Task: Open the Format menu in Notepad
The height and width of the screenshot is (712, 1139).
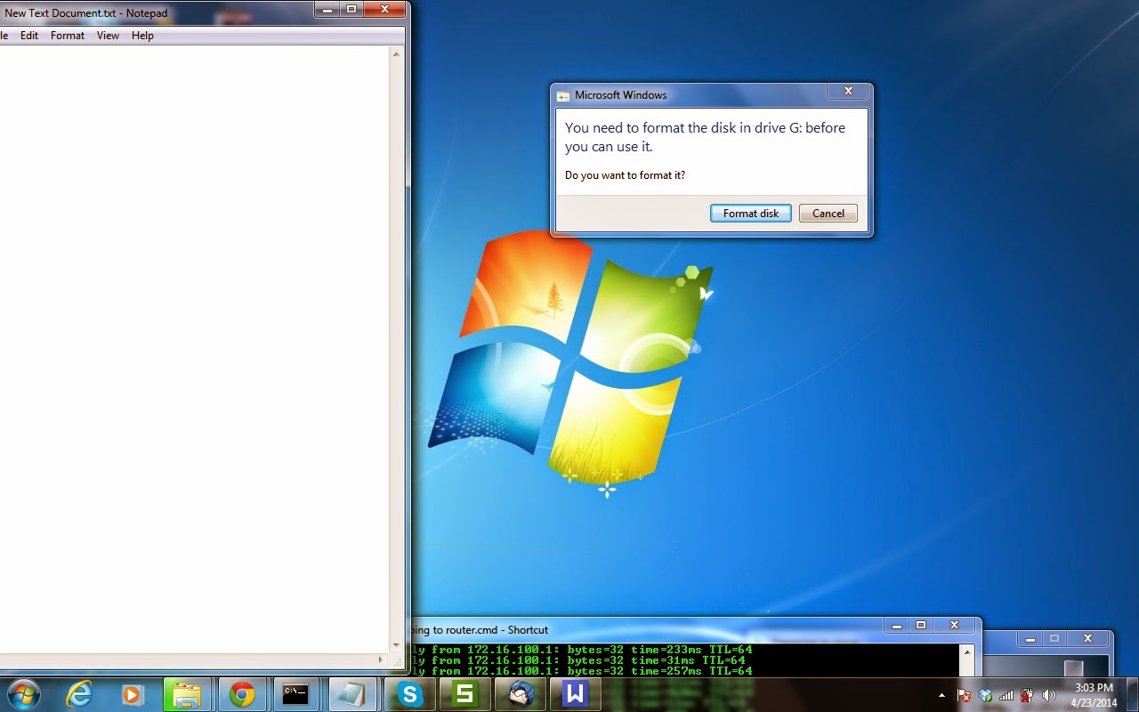Action: coord(68,36)
